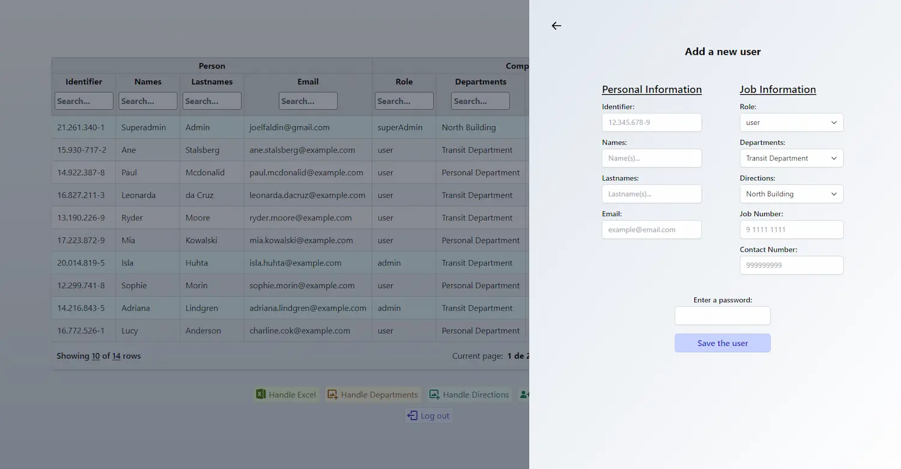901x469 pixels.
Task: Click the back arrow at top of panel
Action: [556, 26]
